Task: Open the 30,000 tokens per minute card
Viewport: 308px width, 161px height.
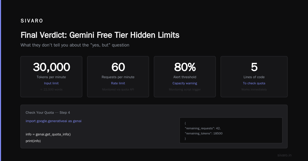Action: click(x=51, y=77)
